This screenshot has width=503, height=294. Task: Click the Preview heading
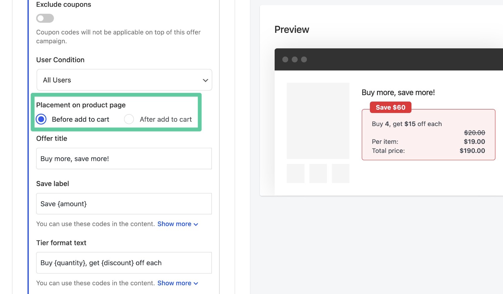(x=292, y=30)
